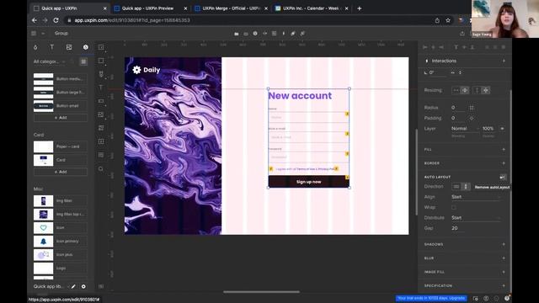Select Icon primary bell component
539x303 pixels.
[60, 242]
